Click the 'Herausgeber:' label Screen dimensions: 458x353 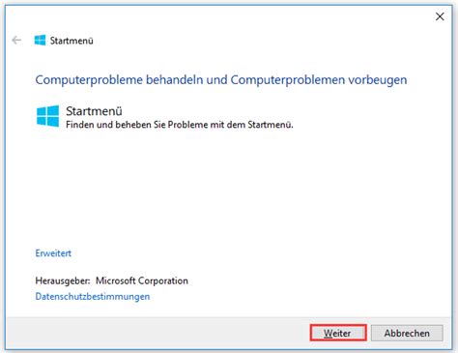pyautogui.click(x=63, y=280)
